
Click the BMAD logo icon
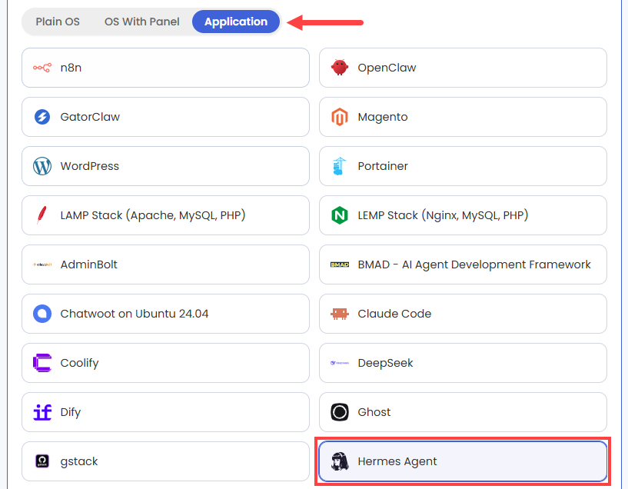340,264
